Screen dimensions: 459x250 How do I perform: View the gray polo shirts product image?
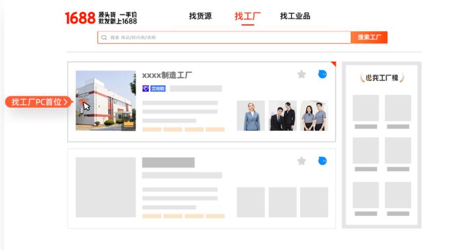[x=314, y=115]
